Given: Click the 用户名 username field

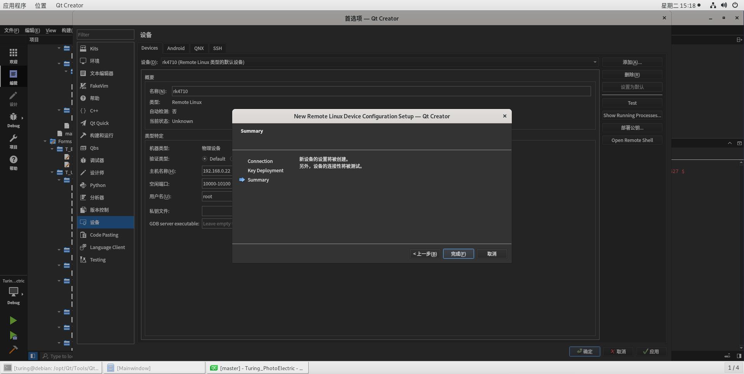Looking at the screenshot, I should point(217,196).
